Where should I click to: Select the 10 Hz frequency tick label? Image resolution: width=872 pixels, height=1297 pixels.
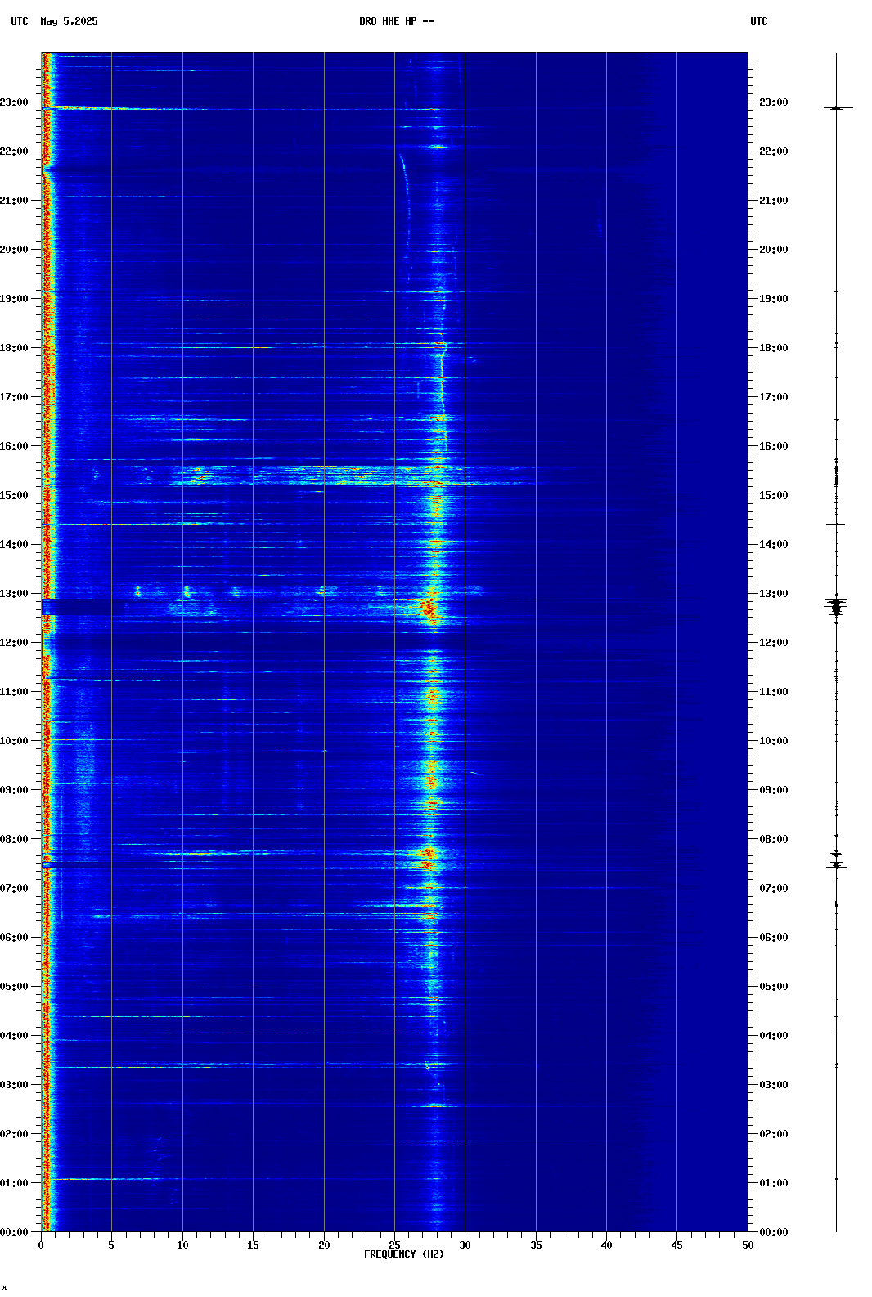[182, 1245]
